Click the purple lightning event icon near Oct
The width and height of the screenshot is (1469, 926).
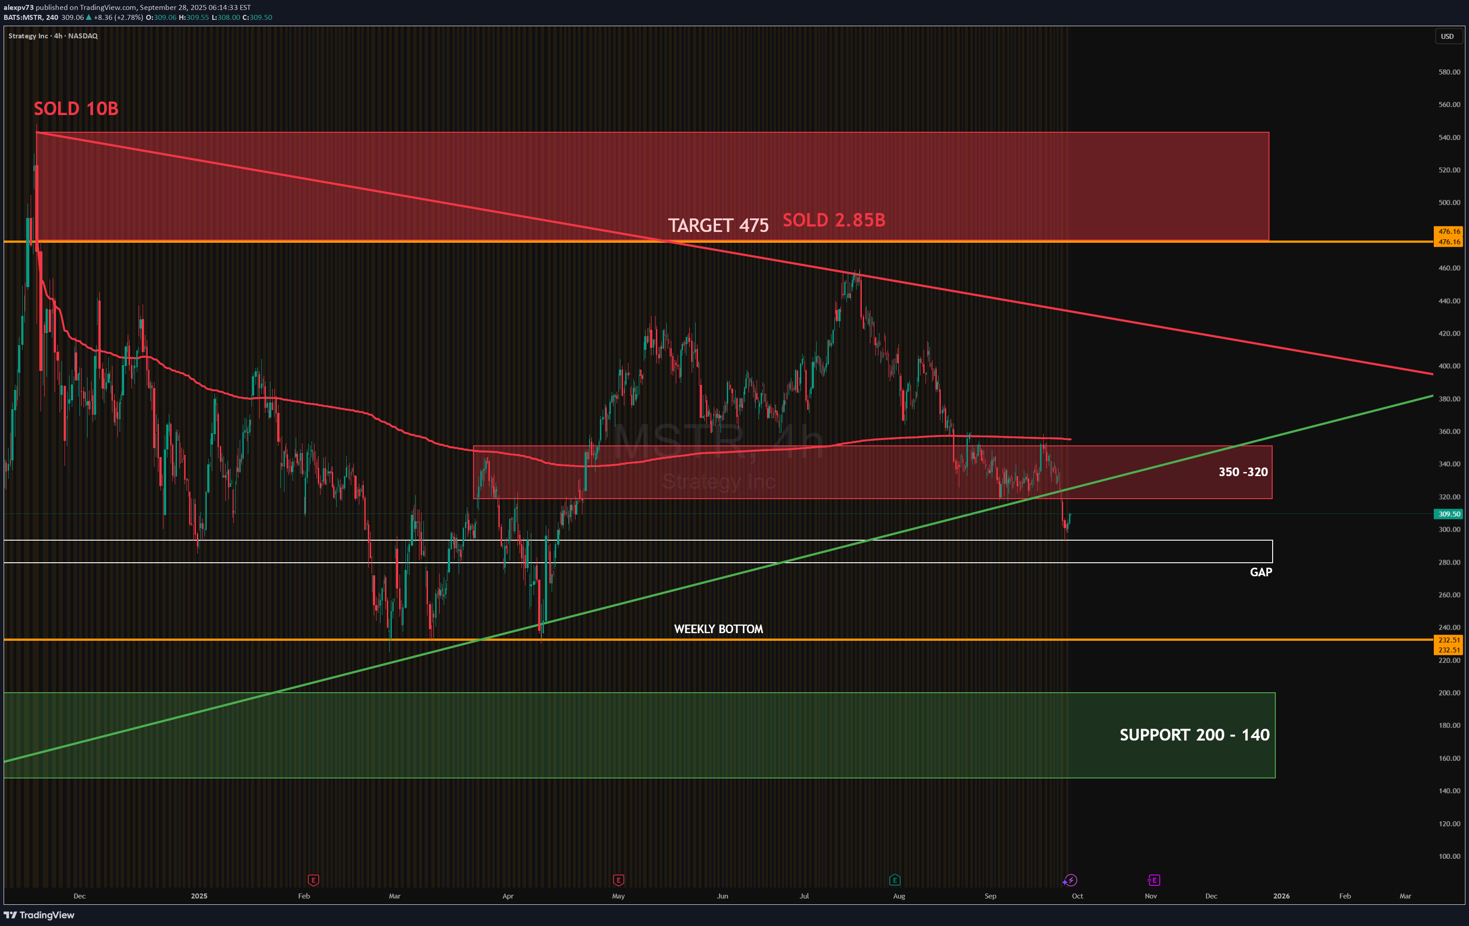click(x=1070, y=880)
